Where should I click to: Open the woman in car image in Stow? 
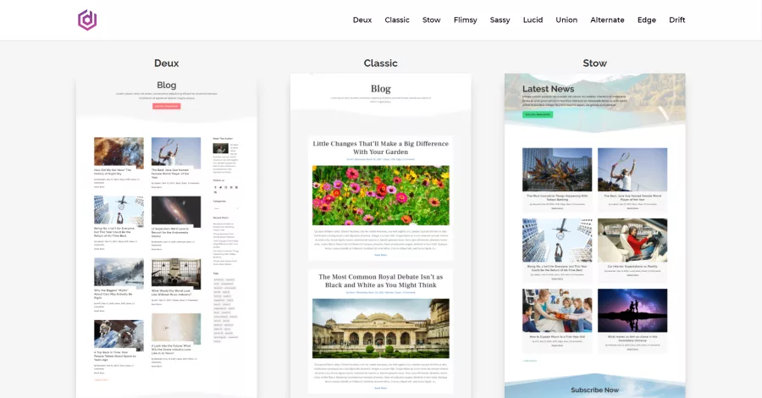(632, 240)
